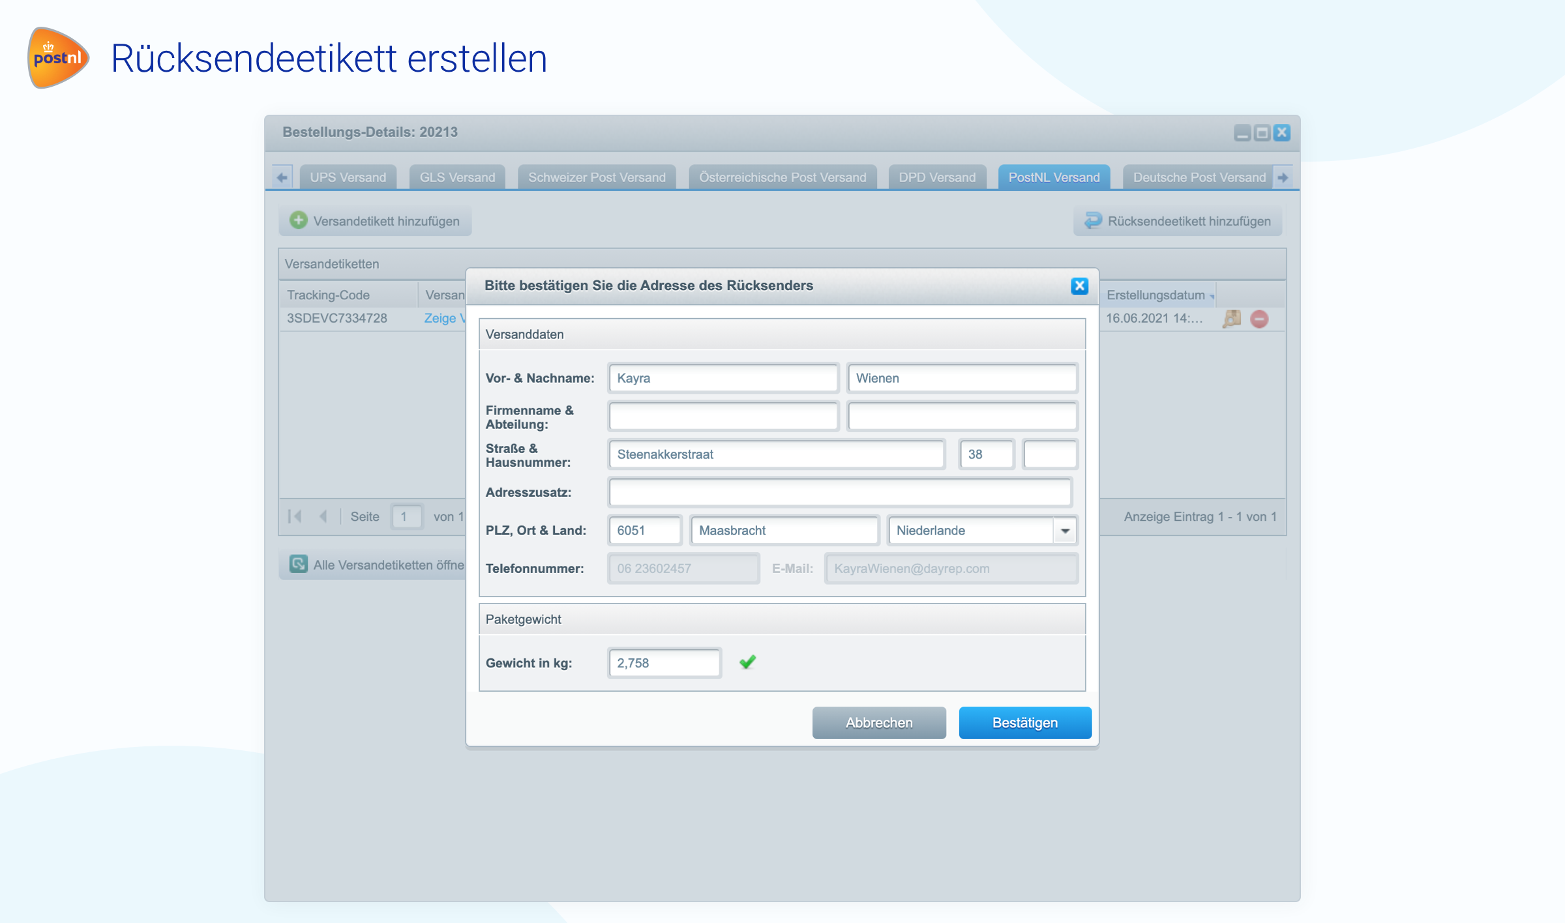This screenshot has width=1565, height=923.
Task: Delete shipment 3SDEVC7334728 with red icon
Action: coord(1259,319)
